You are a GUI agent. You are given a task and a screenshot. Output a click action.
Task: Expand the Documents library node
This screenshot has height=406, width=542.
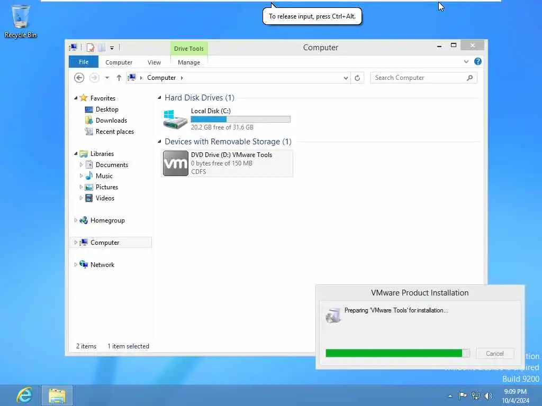coord(81,165)
